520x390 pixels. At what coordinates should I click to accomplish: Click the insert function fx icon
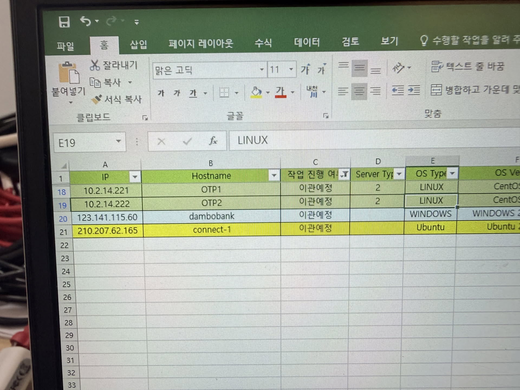click(213, 141)
